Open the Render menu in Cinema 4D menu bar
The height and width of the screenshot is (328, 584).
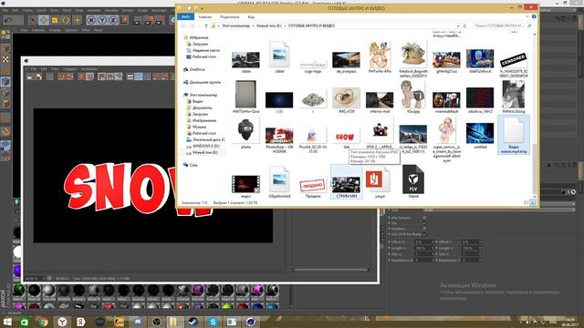point(128,10)
